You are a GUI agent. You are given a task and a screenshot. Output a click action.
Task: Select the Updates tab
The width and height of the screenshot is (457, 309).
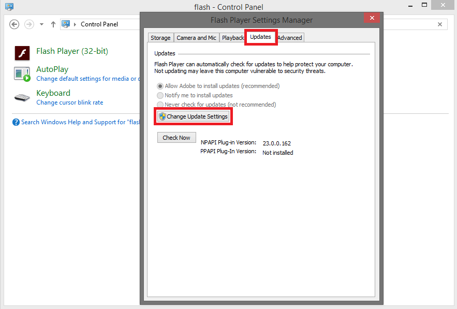(260, 37)
